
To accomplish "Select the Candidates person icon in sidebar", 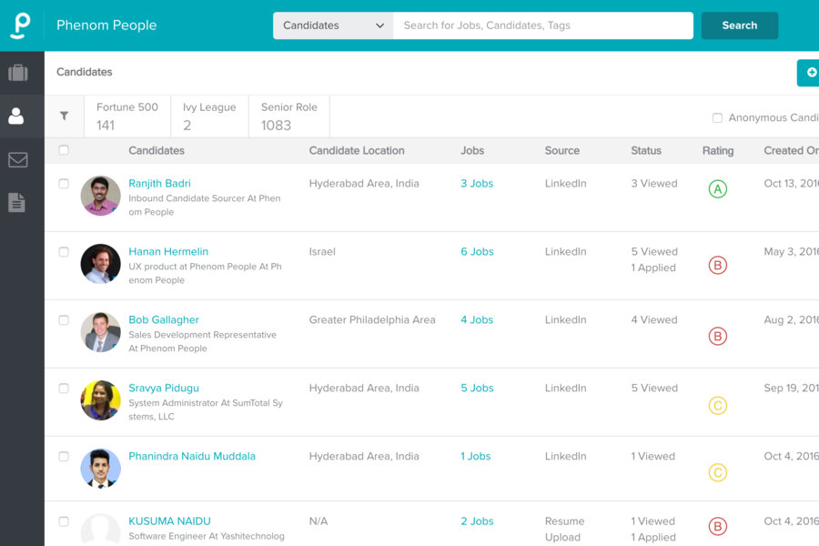I will point(19,116).
